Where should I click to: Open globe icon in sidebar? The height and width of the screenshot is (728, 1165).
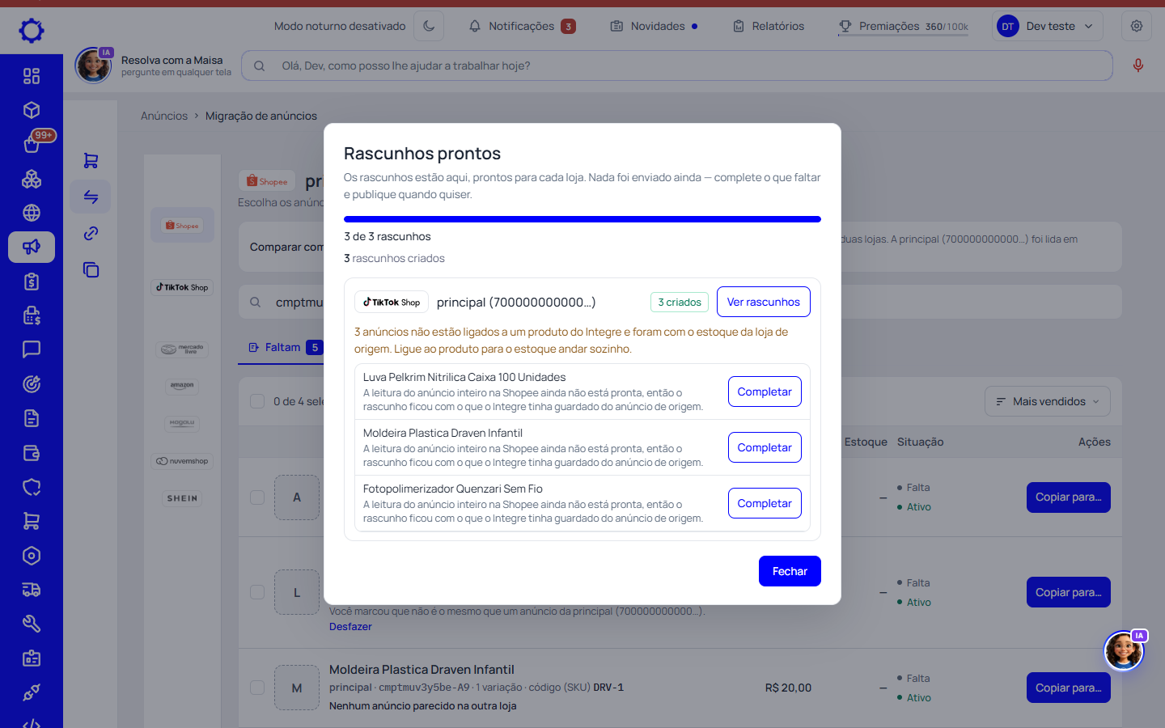click(x=32, y=213)
